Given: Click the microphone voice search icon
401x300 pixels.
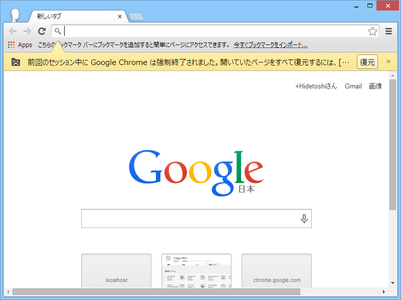Looking at the screenshot, I should (304, 218).
